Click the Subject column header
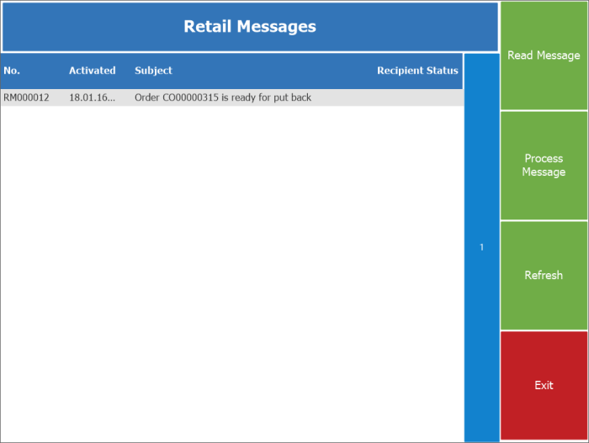The height and width of the screenshot is (443, 589). coord(153,71)
